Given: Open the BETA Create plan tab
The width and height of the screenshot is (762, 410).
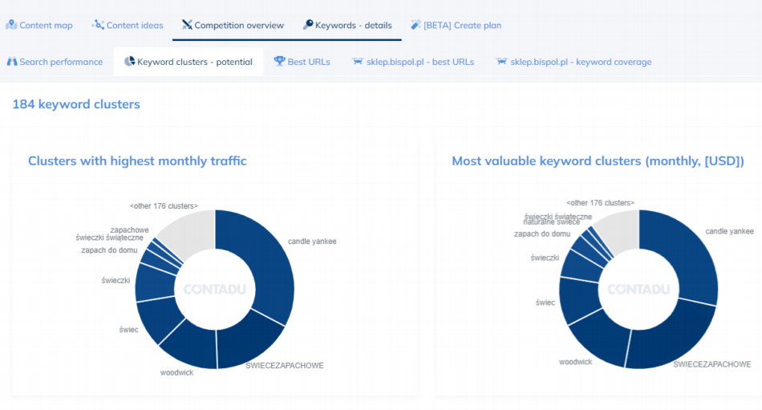Looking at the screenshot, I should coord(462,26).
